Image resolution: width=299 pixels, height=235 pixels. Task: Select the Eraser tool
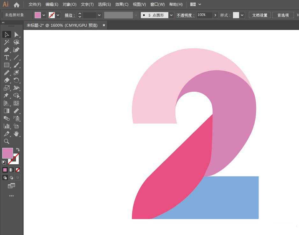(x=6, y=80)
